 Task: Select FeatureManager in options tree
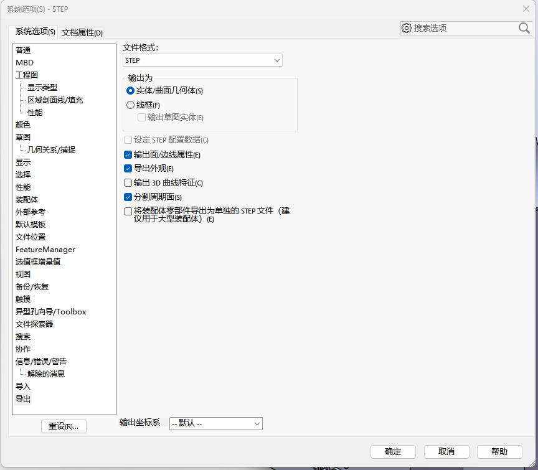pos(45,250)
